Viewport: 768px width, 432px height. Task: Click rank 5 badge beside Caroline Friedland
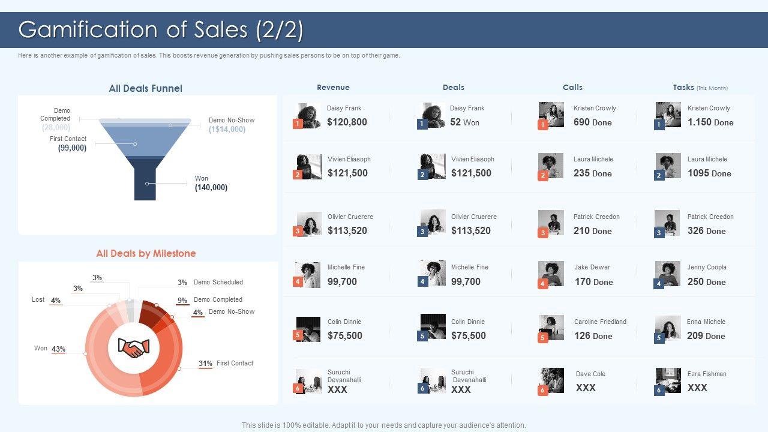543,338
